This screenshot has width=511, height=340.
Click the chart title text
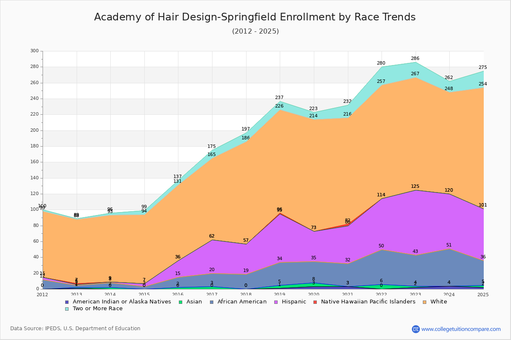pyautogui.click(x=255, y=17)
